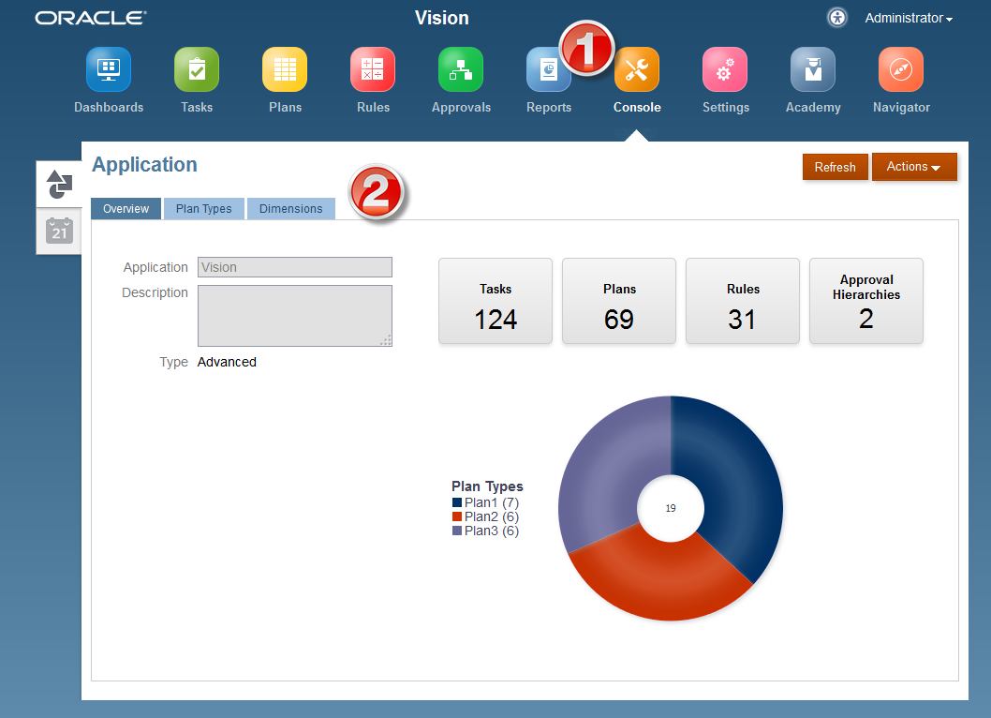Viewport: 991px width, 718px height.
Task: Click the dark blue Plan1 donut segment
Action: click(737, 485)
